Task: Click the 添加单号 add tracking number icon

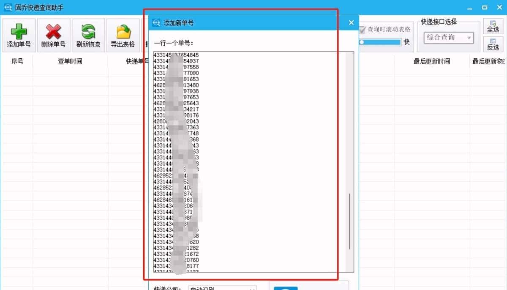Action: (19, 32)
